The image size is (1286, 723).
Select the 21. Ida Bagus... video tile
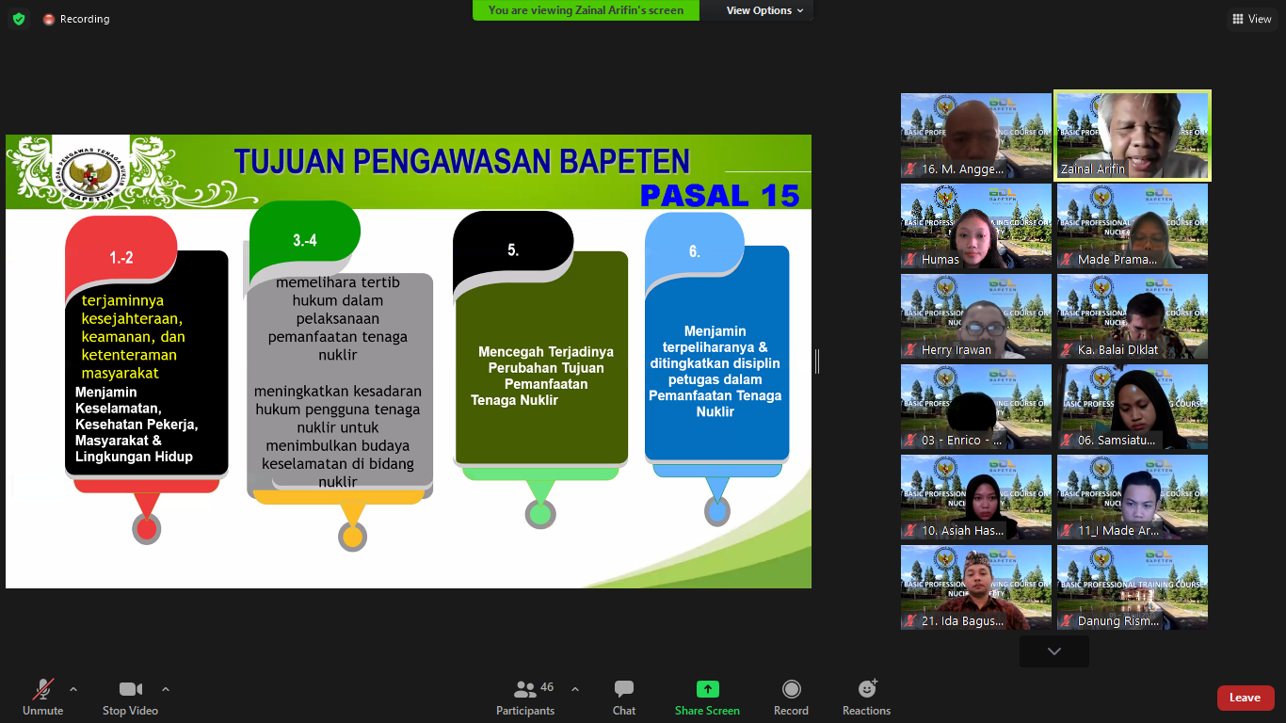pos(976,587)
